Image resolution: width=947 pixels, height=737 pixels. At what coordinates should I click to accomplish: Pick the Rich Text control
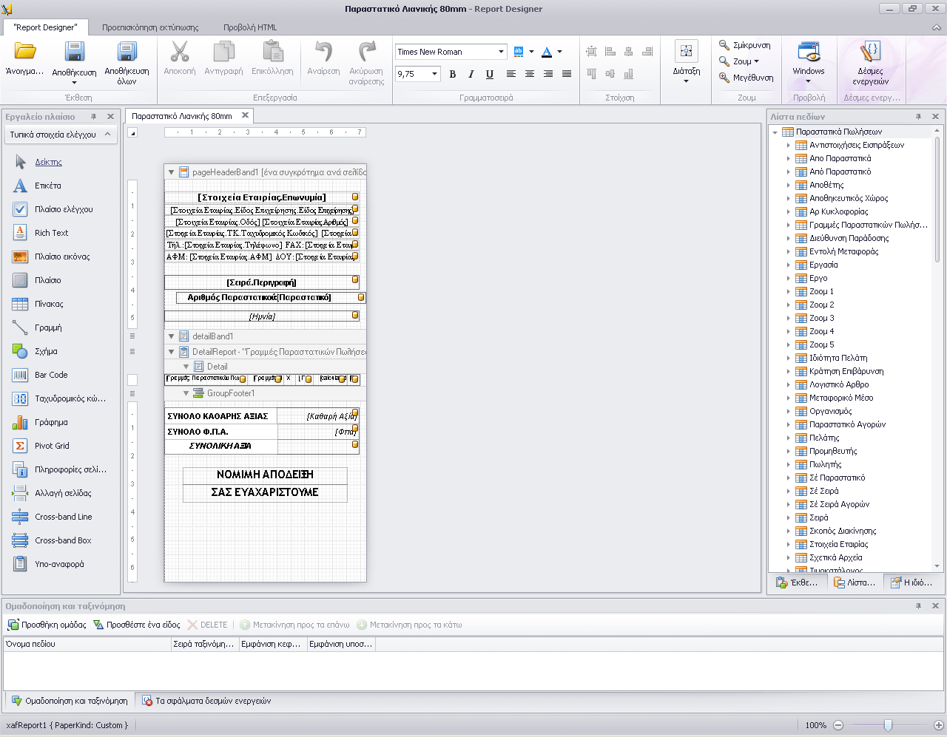51,233
